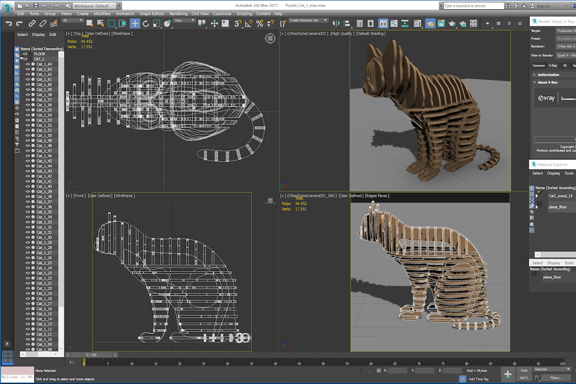Open the Customize menu
This screenshot has width=576, height=384.
point(222,14)
